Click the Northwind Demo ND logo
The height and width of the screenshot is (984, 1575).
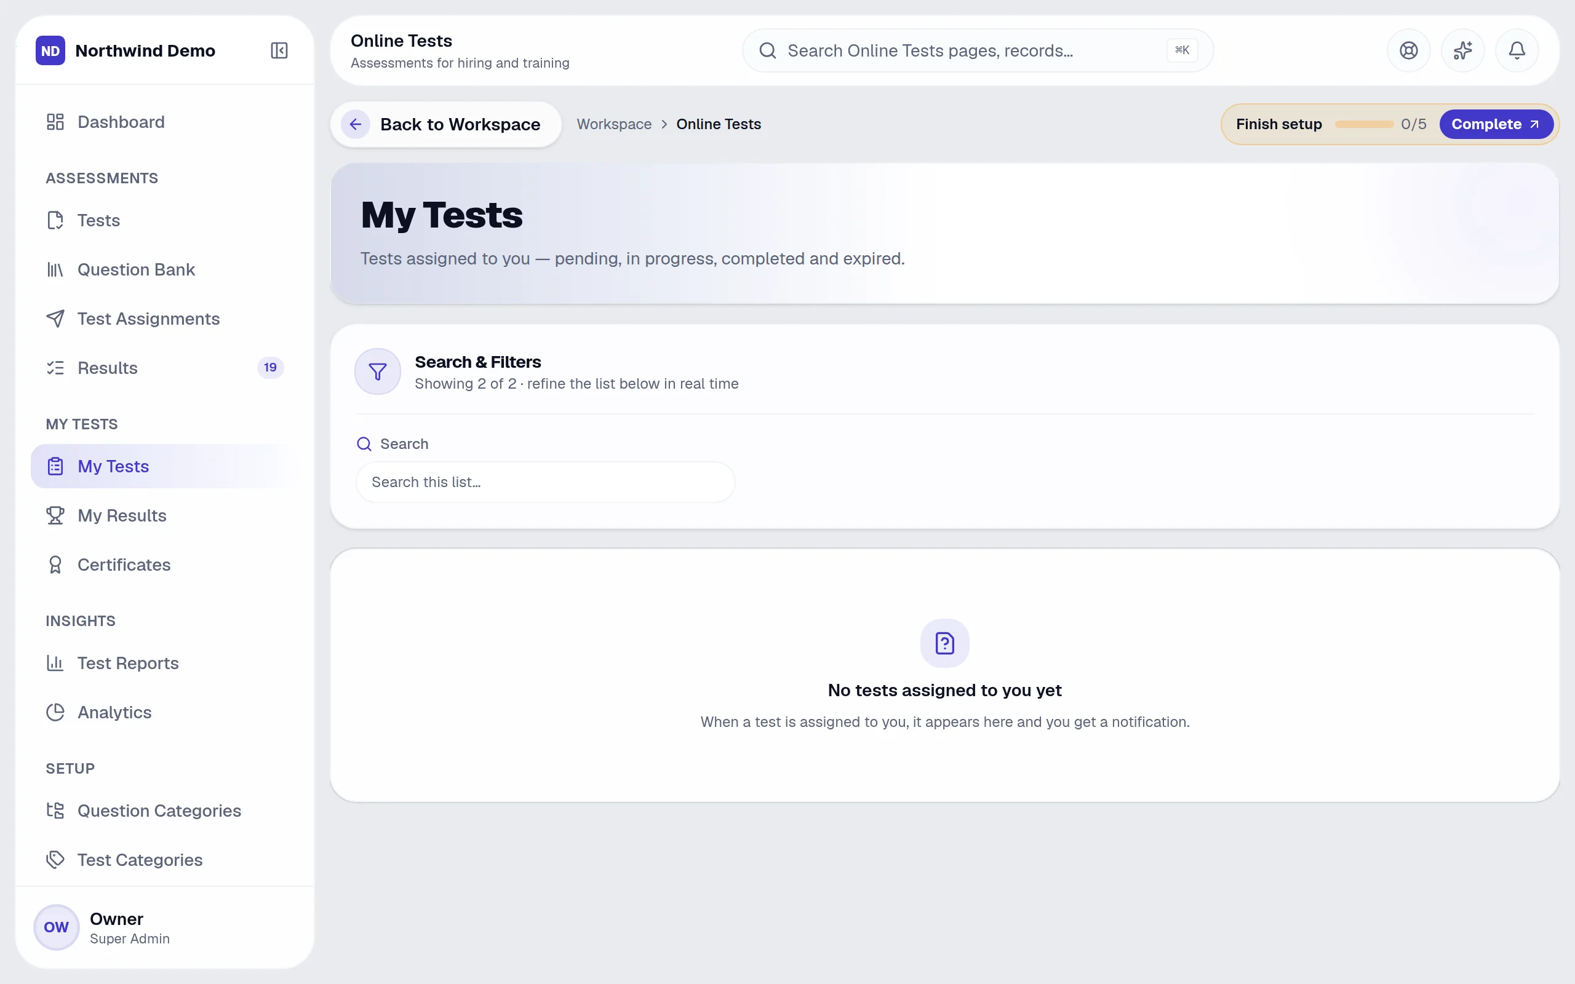(x=50, y=51)
